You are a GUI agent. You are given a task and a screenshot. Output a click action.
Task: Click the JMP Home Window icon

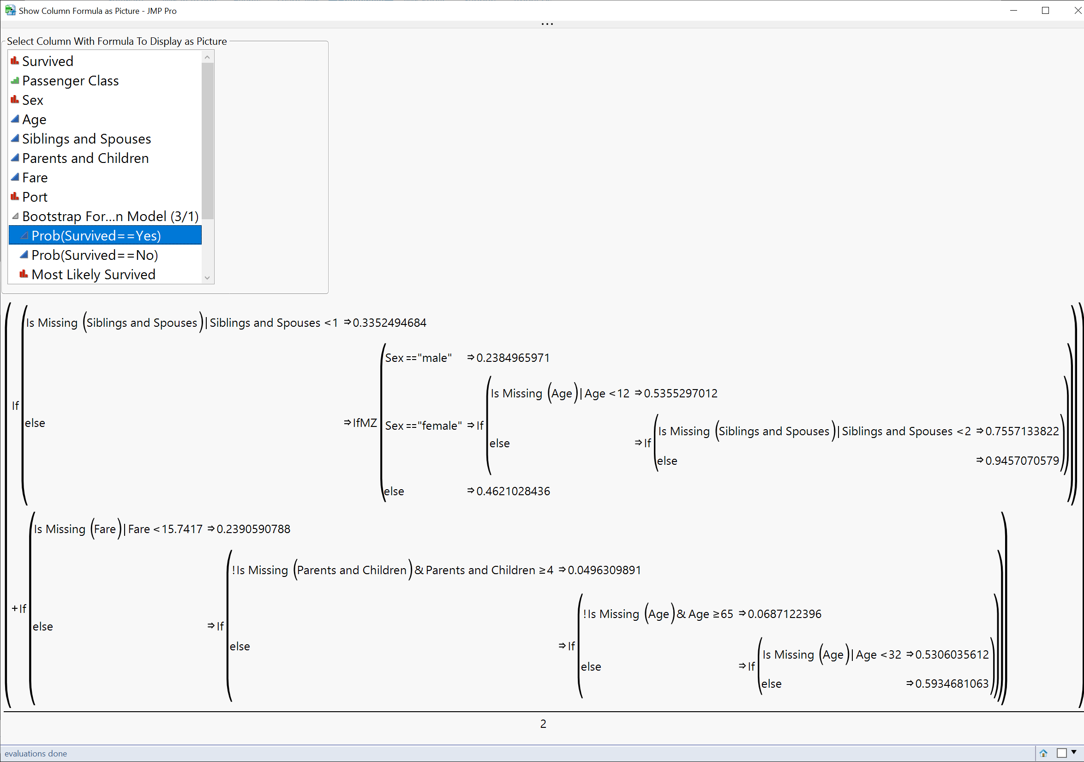point(1043,753)
